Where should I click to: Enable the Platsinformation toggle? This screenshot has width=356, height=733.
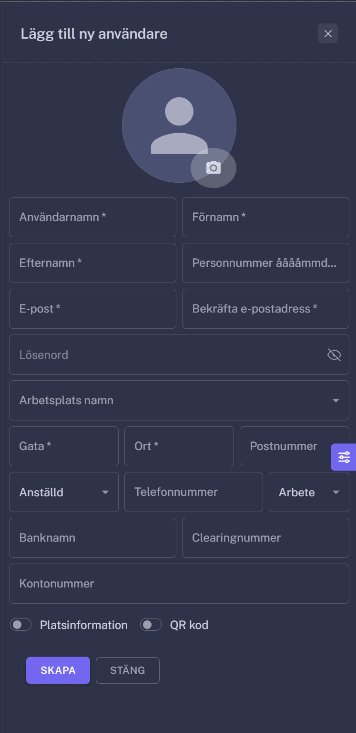click(x=20, y=624)
